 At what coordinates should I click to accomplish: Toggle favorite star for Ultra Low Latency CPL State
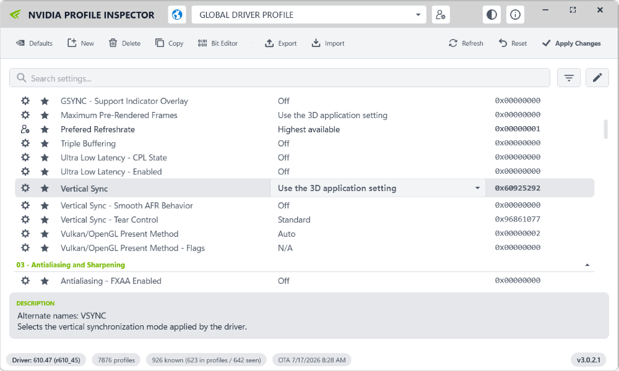[x=45, y=158]
